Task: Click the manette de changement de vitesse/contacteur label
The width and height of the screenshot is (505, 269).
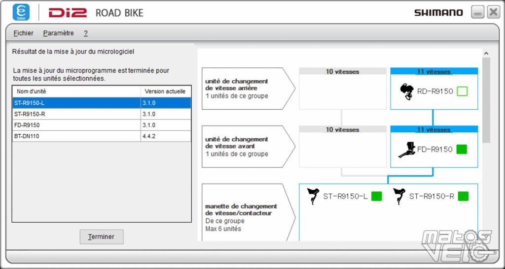Action: click(x=241, y=209)
